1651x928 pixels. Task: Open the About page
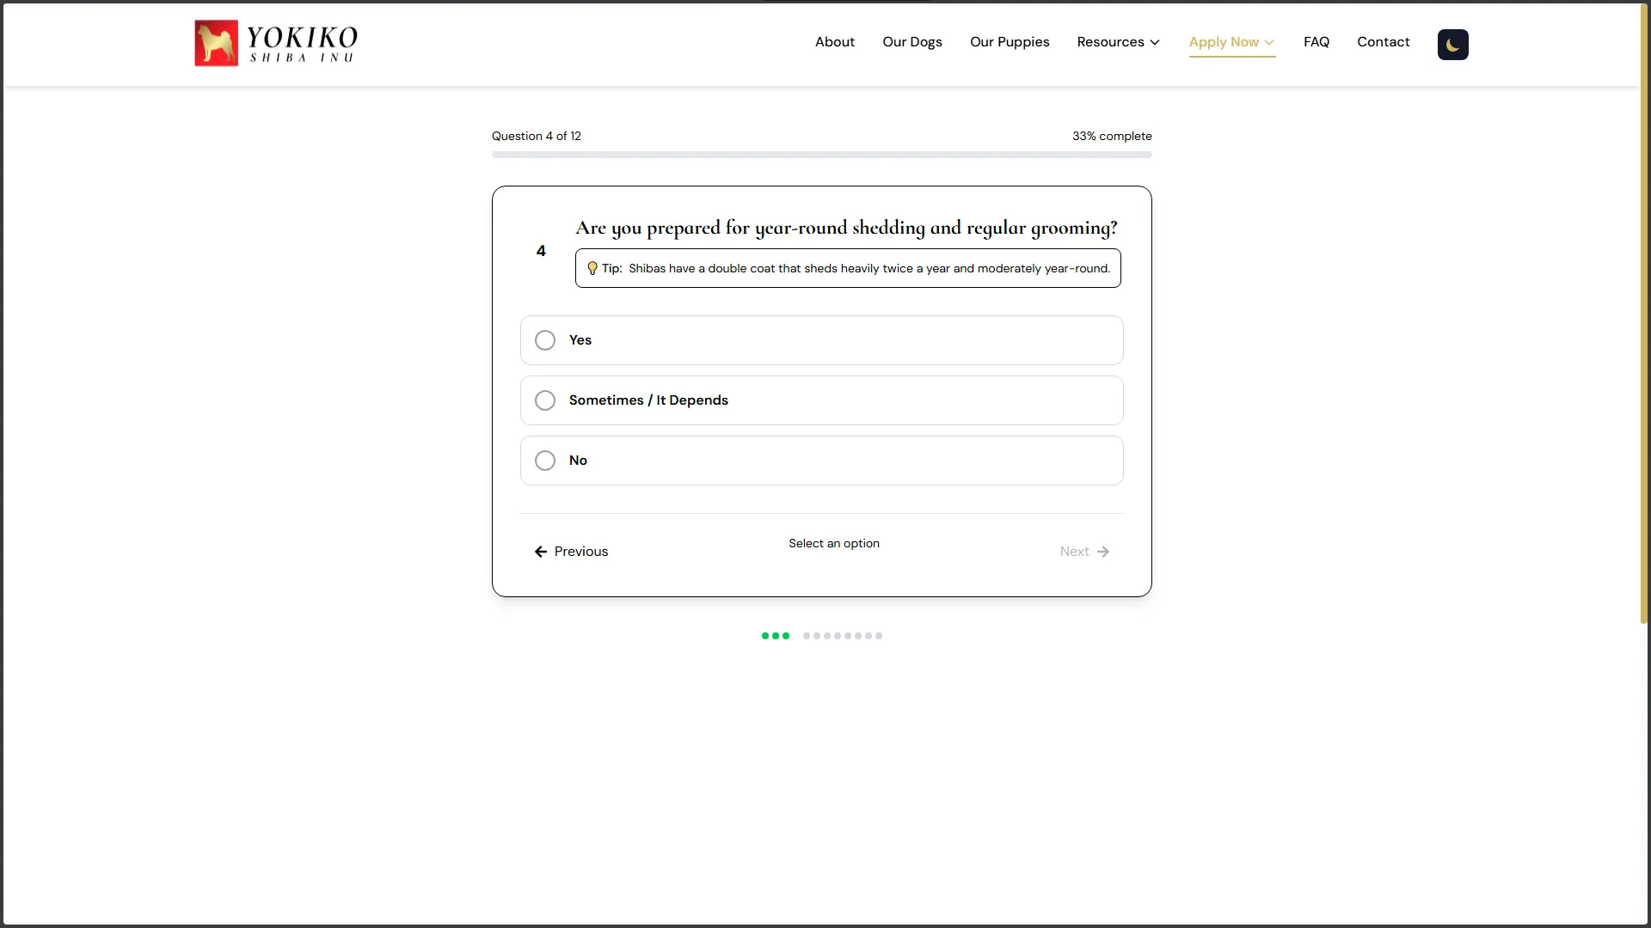[834, 42]
